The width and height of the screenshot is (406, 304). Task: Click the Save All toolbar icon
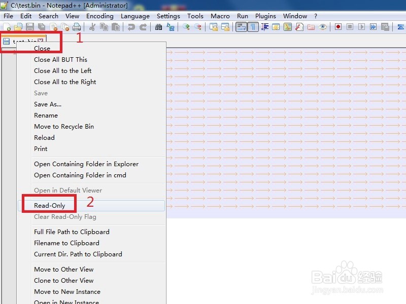(x=42, y=27)
